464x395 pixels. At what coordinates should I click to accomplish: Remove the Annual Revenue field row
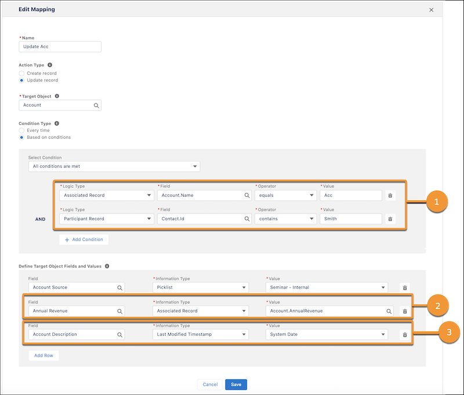(405, 311)
